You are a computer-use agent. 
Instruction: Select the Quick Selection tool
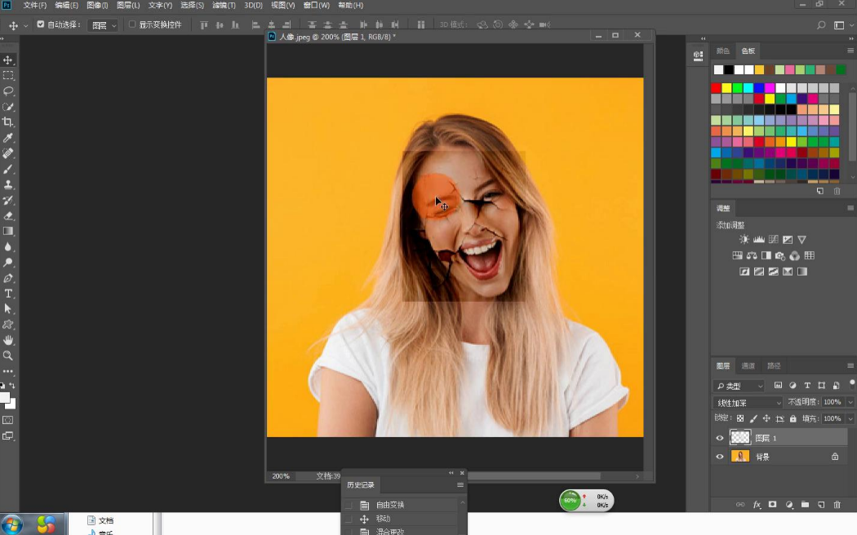(x=8, y=107)
